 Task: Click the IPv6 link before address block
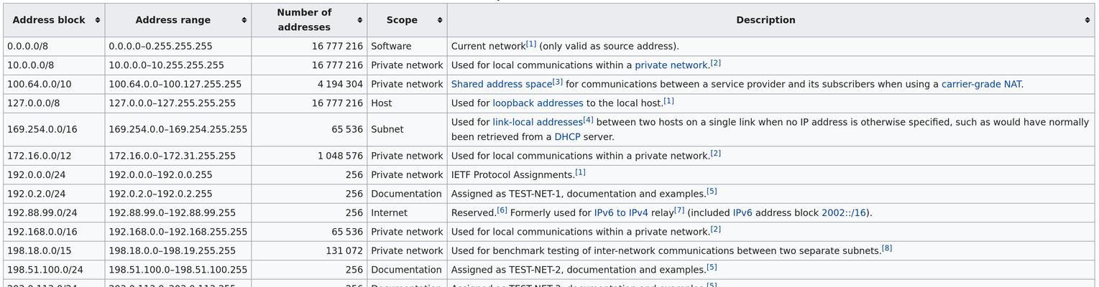tap(742, 213)
